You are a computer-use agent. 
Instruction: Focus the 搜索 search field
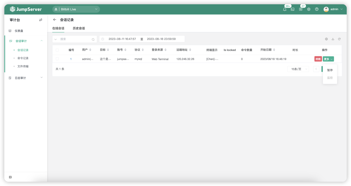pos(75,39)
